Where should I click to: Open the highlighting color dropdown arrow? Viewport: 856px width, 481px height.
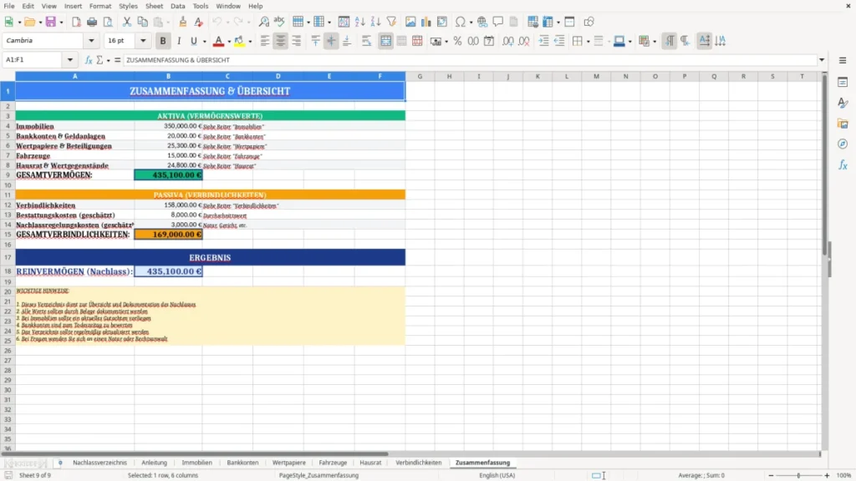[x=250, y=42]
